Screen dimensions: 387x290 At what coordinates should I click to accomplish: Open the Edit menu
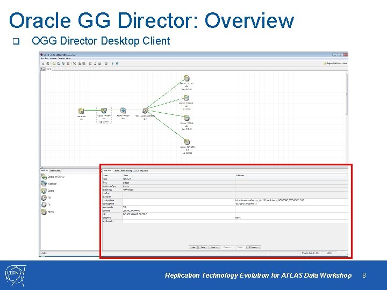pos(47,59)
